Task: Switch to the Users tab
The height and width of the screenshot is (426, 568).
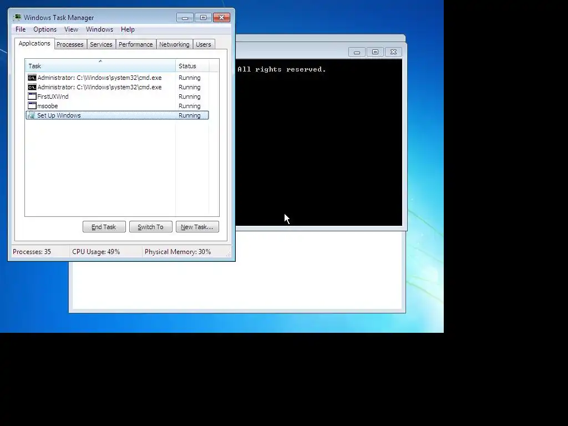Action: (203, 44)
